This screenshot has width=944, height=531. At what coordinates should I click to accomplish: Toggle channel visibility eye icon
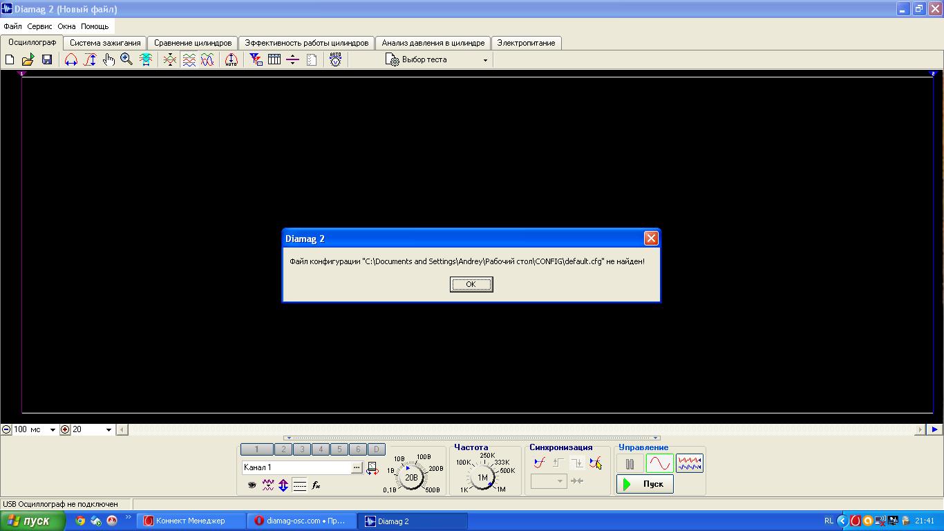252,485
